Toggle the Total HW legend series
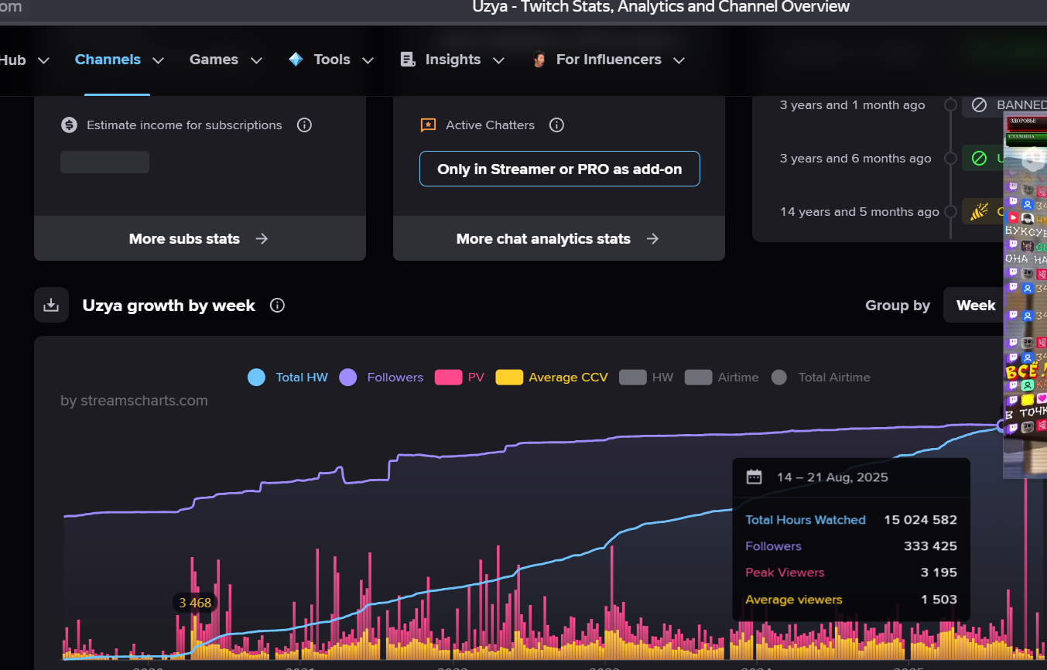The width and height of the screenshot is (1047, 670). pyautogui.click(x=288, y=377)
